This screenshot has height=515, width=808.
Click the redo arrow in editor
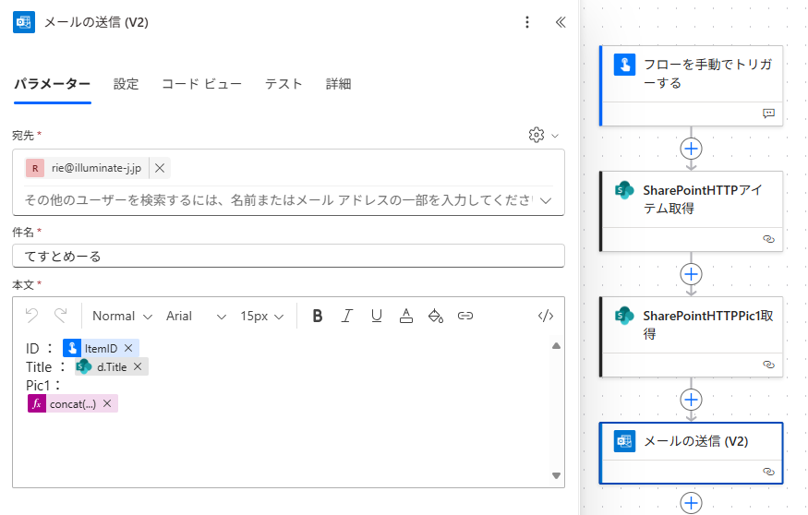[61, 316]
